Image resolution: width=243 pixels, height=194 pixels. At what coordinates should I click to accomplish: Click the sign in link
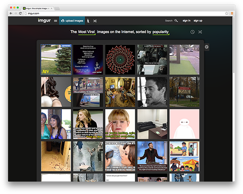pyautogui.click(x=186, y=21)
